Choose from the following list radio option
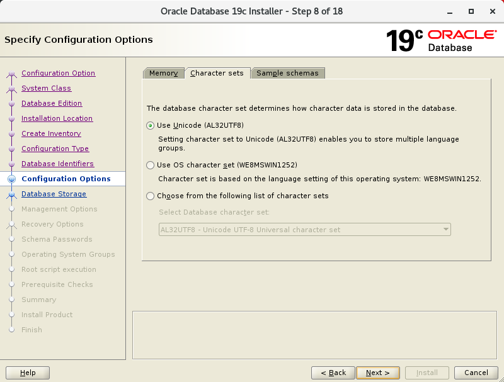 tap(150, 196)
